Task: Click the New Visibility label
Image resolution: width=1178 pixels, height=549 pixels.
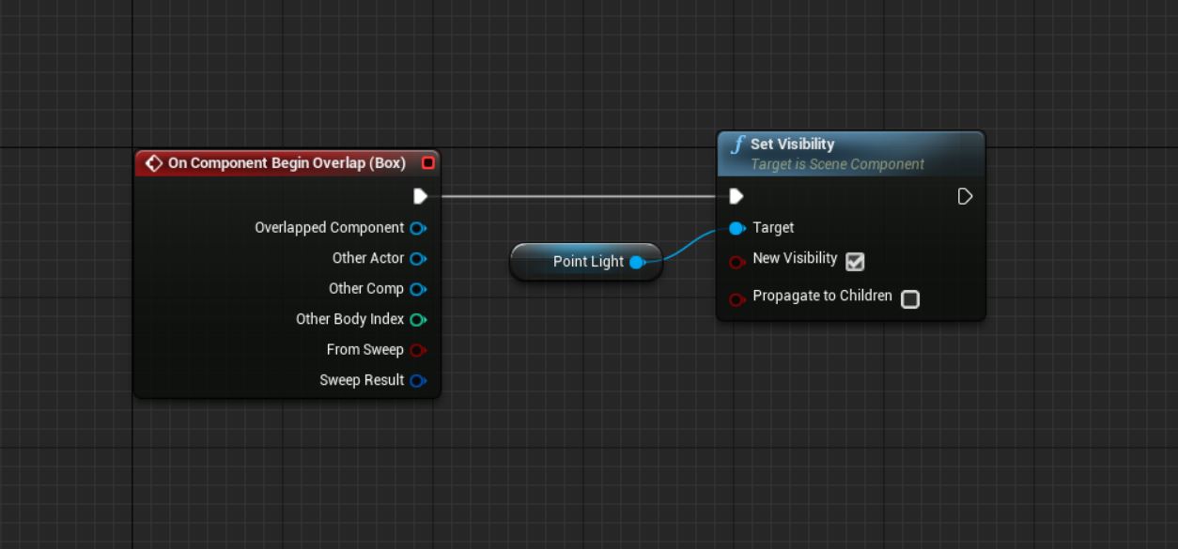Action: (795, 258)
